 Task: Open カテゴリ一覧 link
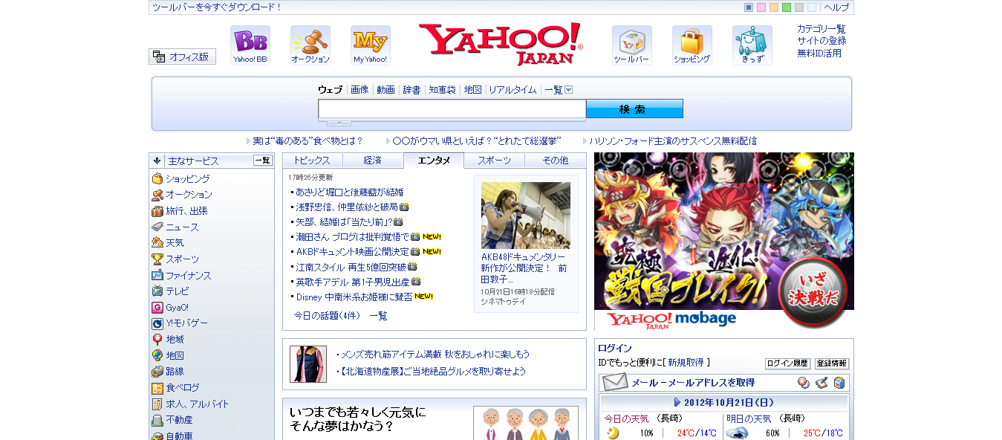click(x=822, y=29)
